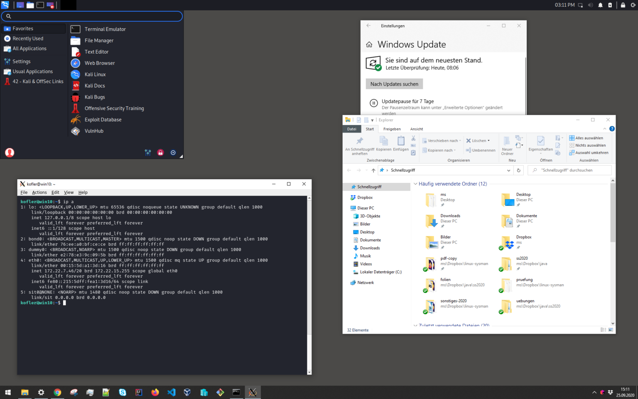638x399 pixels.
Task: Open the Löschen dropdown arrow
Action: pyautogui.click(x=488, y=140)
